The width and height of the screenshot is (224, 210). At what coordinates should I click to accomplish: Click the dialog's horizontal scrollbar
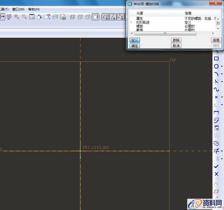[165, 33]
